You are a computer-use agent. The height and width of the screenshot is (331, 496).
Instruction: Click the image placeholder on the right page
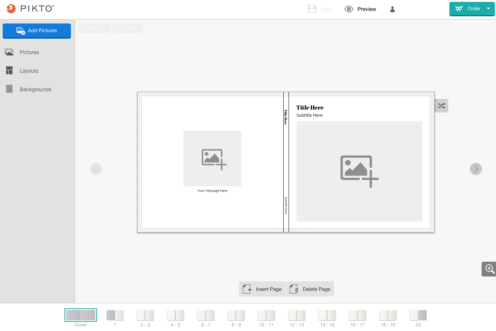click(x=359, y=171)
